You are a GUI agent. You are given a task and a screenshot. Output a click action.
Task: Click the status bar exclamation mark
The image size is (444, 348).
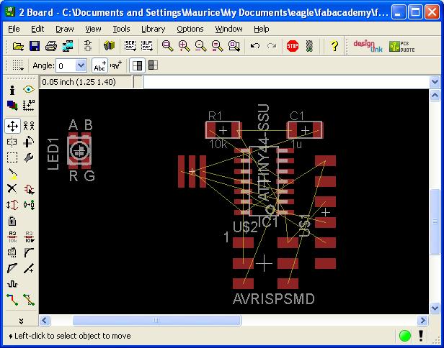(x=421, y=336)
